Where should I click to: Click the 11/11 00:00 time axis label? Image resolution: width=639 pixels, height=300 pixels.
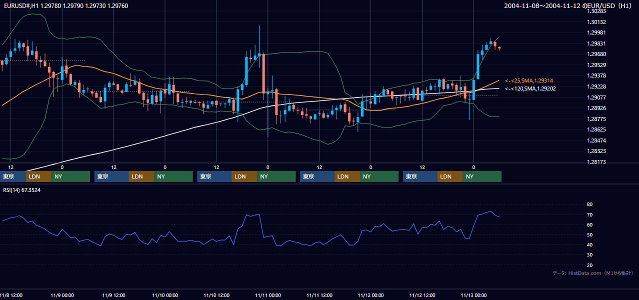coord(268,295)
